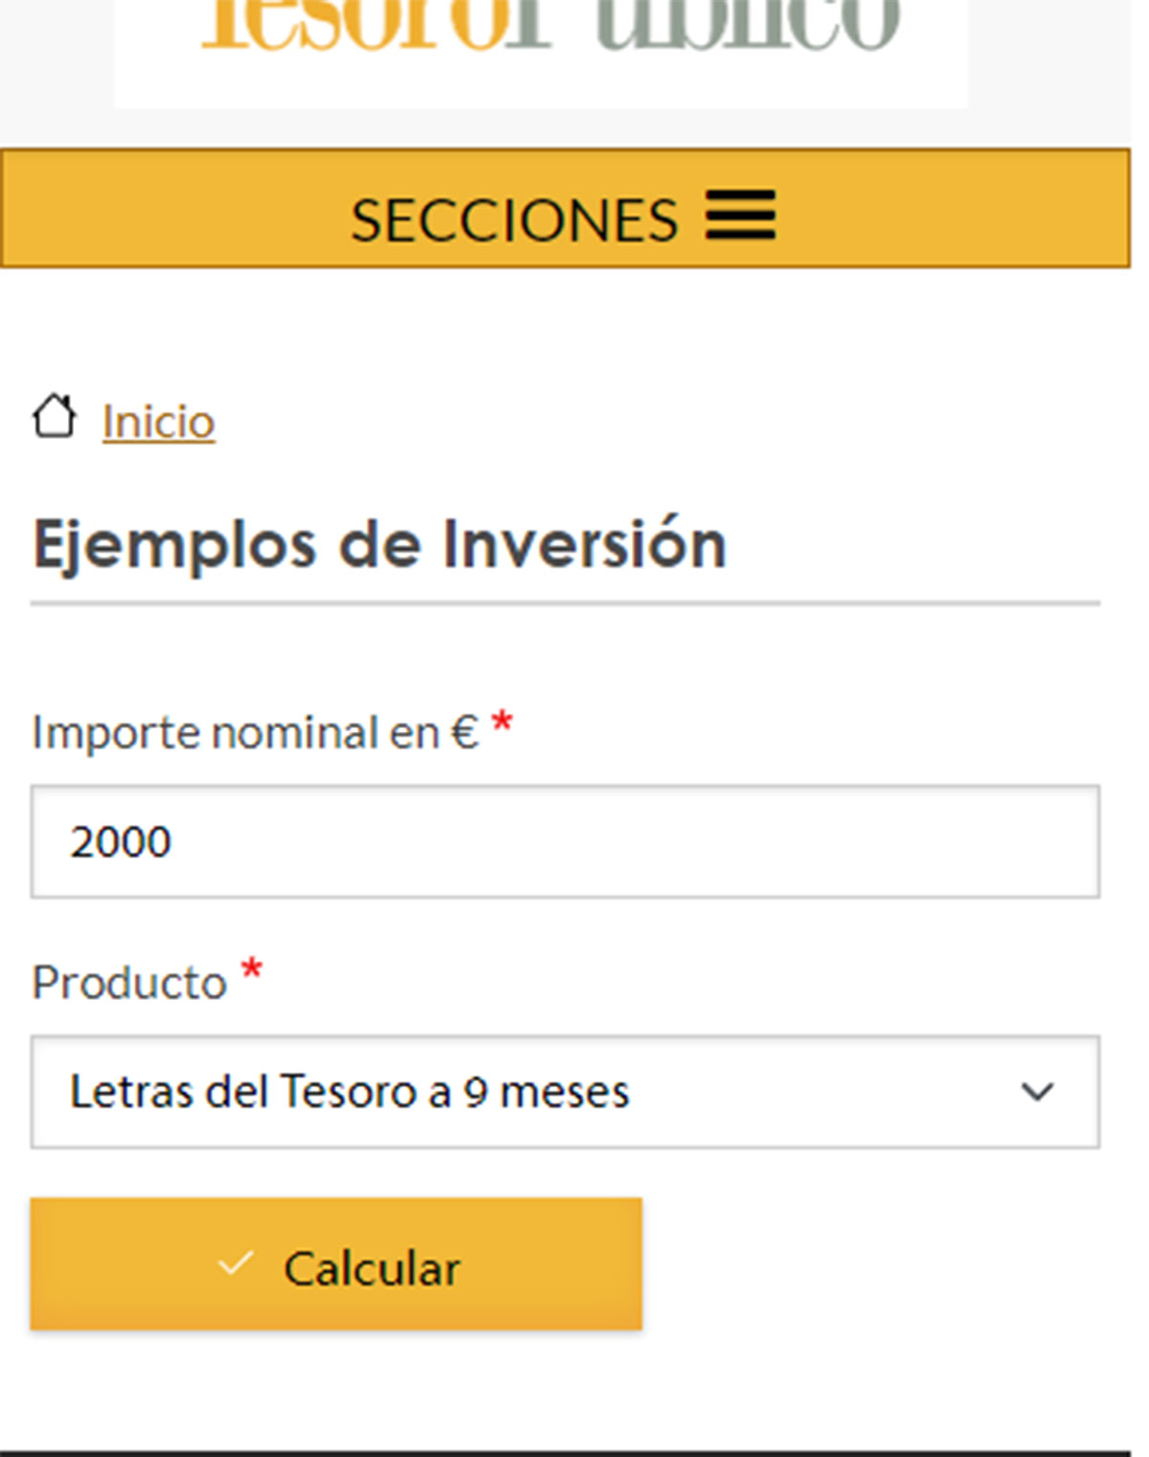Click the home breadcrumb icon
Screen dimensions: 1149x1457
coord(54,418)
